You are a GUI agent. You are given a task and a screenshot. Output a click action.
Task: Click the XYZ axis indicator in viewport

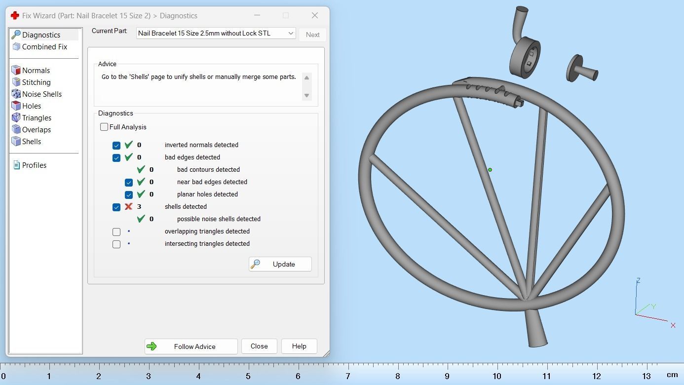point(654,303)
